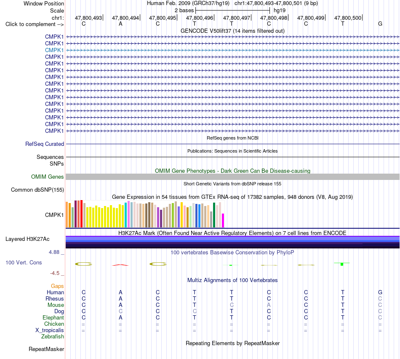Click the GENCODE V50lift37 track title
400x359 pixels.
pos(232,31)
